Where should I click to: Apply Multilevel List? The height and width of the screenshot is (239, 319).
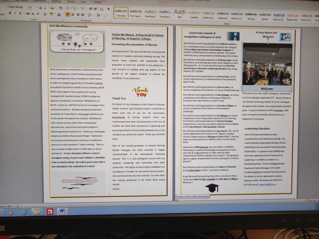82,9
